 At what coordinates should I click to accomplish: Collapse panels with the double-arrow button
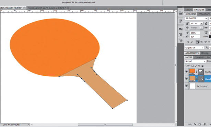point(183,7)
